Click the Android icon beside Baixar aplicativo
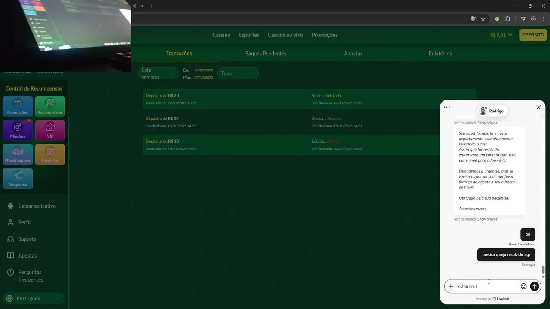 (x=11, y=206)
